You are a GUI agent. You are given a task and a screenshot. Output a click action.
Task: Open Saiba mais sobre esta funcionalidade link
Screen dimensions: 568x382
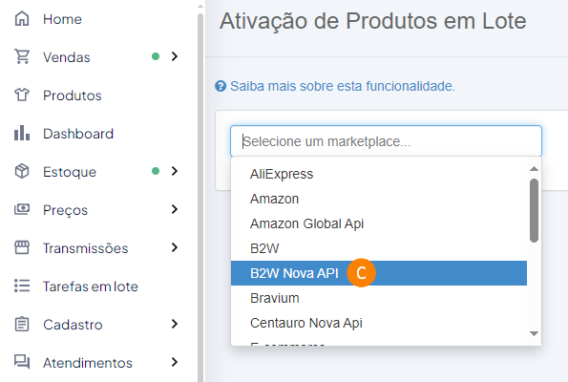coord(343,86)
